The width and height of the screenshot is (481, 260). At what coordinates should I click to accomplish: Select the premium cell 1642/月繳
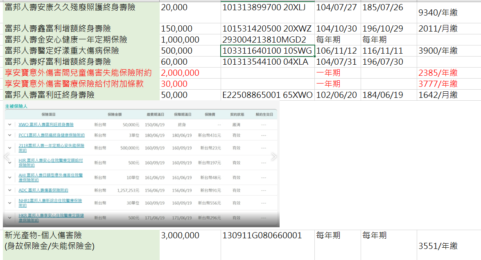pos(449,95)
